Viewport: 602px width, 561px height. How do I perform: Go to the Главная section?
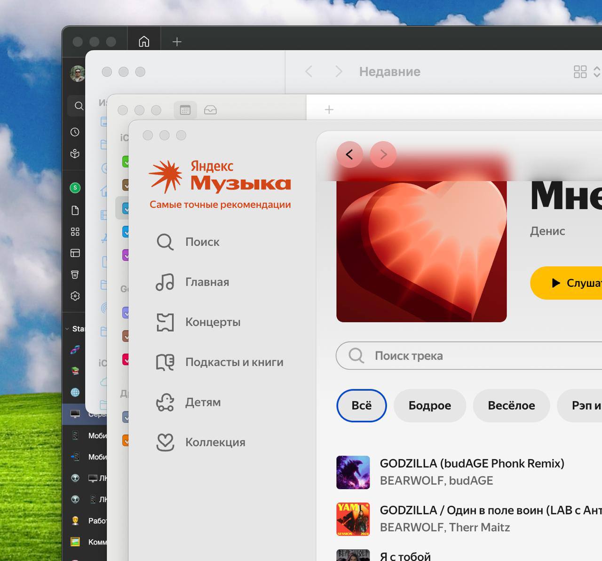point(207,282)
